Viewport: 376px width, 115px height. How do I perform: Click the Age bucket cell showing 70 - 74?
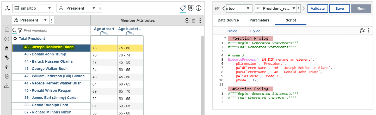click(130, 55)
